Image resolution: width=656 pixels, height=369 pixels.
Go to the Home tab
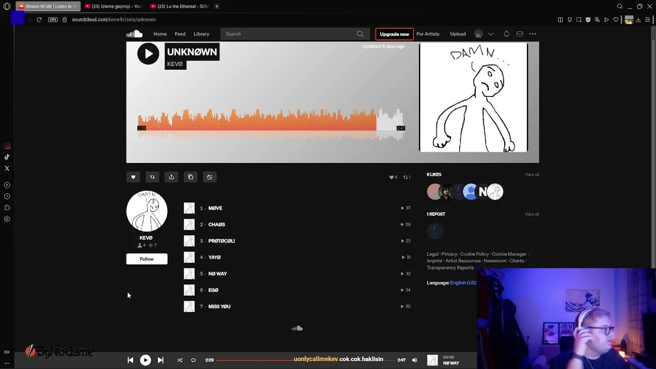click(x=160, y=34)
